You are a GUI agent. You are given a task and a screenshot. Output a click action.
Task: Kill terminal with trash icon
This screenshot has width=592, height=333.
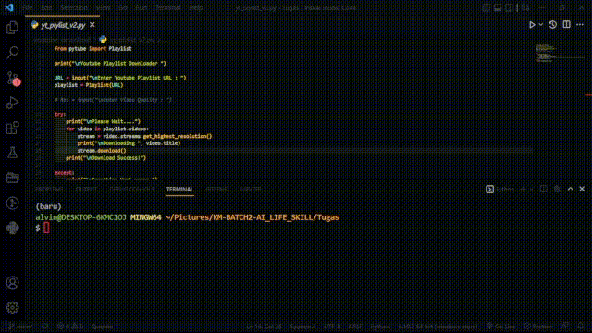557,189
